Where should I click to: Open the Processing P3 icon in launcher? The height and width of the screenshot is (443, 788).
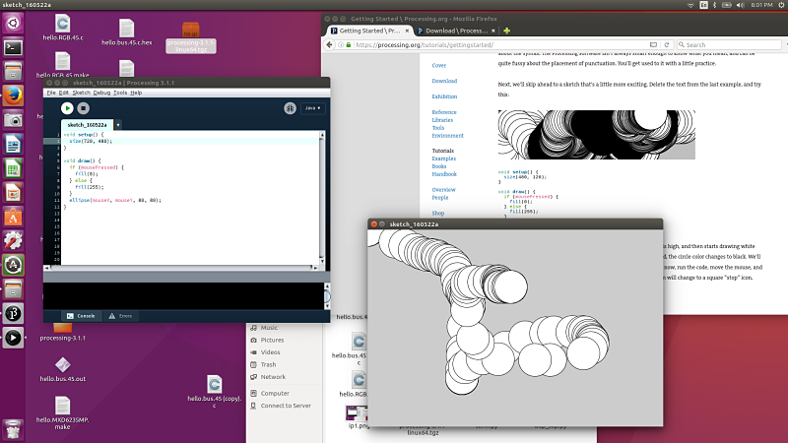tap(13, 313)
